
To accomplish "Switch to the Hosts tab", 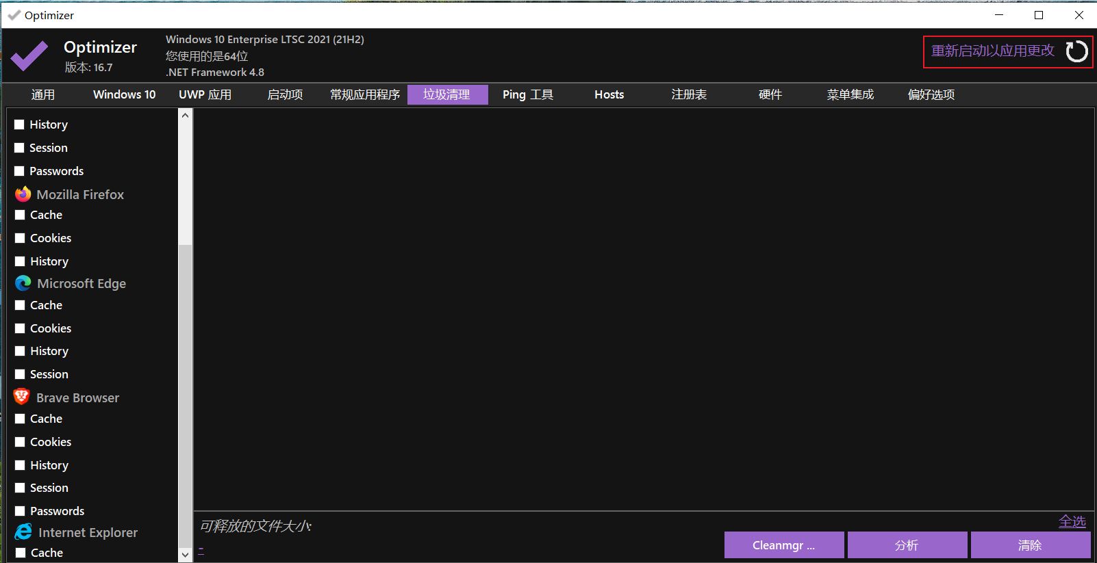I will pos(609,94).
